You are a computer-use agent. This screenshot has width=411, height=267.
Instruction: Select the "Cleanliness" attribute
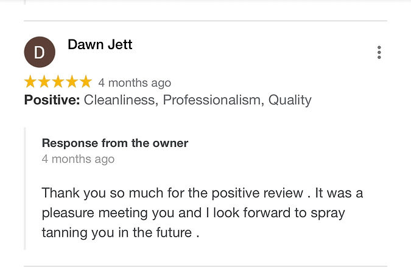point(121,100)
